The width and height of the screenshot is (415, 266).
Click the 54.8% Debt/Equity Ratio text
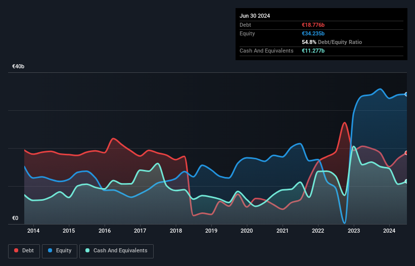click(x=332, y=42)
